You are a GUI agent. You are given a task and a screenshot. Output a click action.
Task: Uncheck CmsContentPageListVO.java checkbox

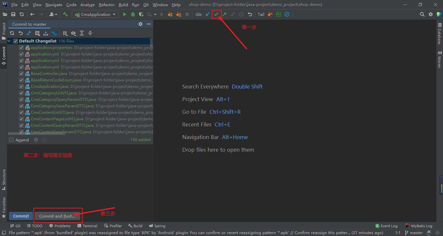coord(21,119)
